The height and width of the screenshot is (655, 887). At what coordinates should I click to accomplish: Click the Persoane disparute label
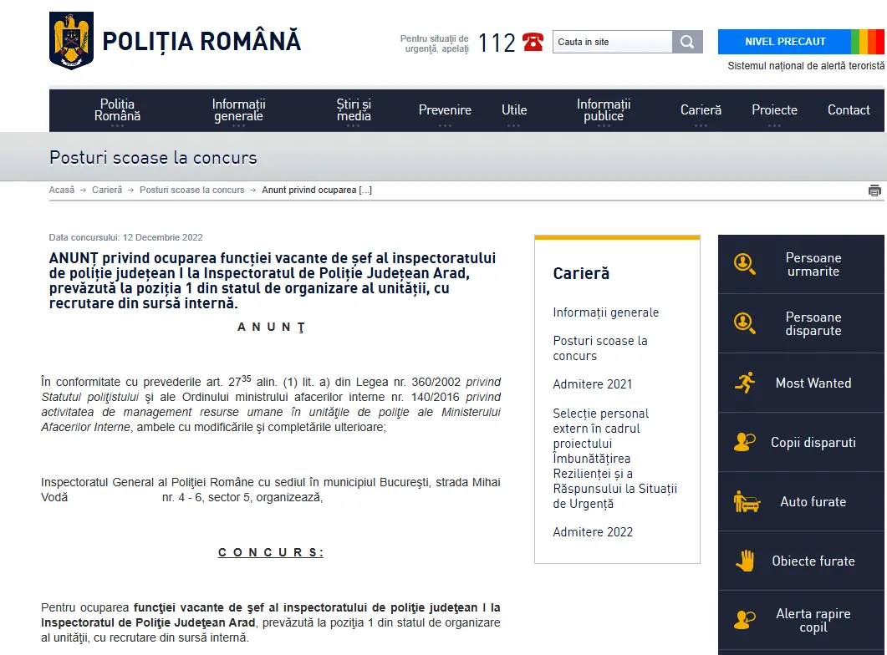pos(813,324)
